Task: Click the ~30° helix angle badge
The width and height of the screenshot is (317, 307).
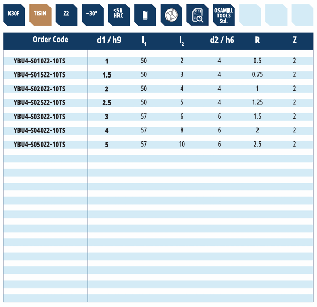Action: tap(93, 14)
